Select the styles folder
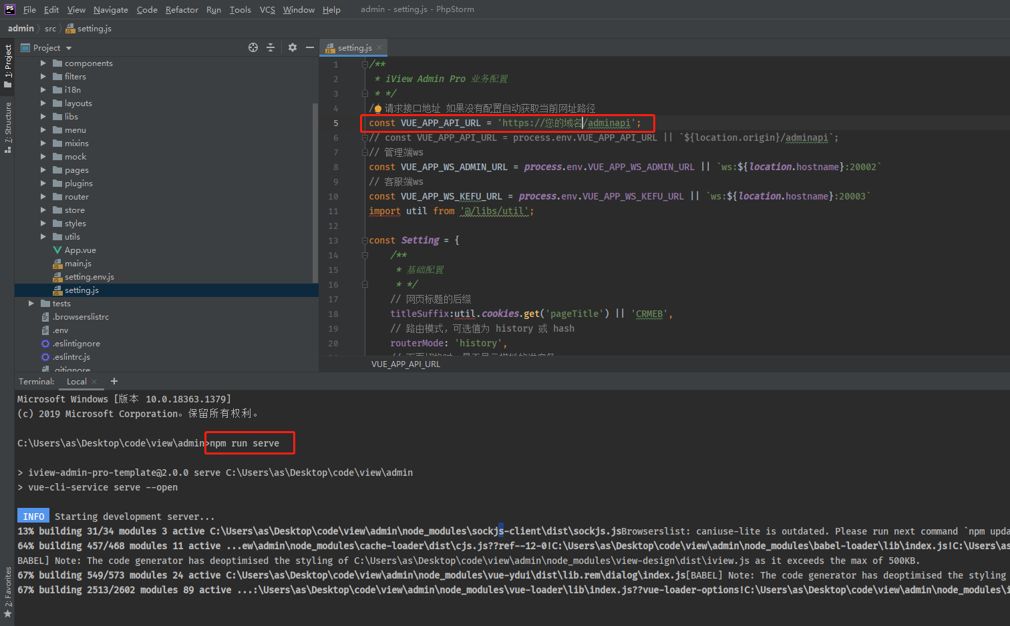This screenshot has width=1010, height=626. 75,224
